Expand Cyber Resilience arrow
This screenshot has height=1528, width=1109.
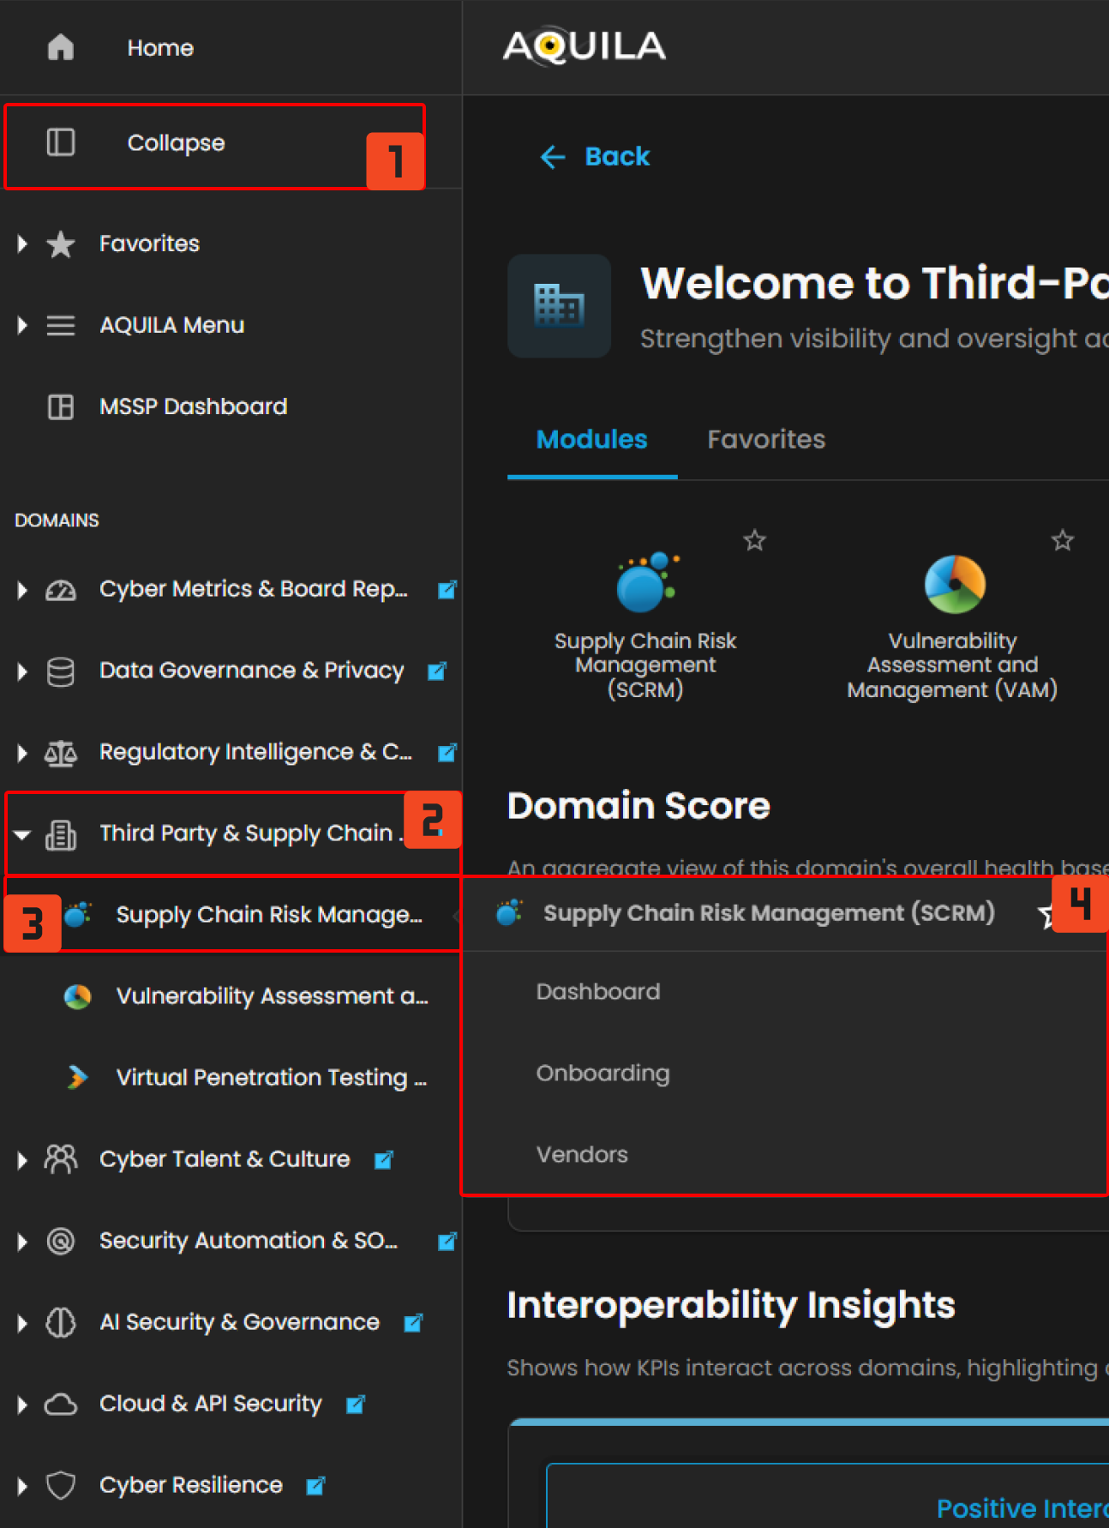(22, 1485)
